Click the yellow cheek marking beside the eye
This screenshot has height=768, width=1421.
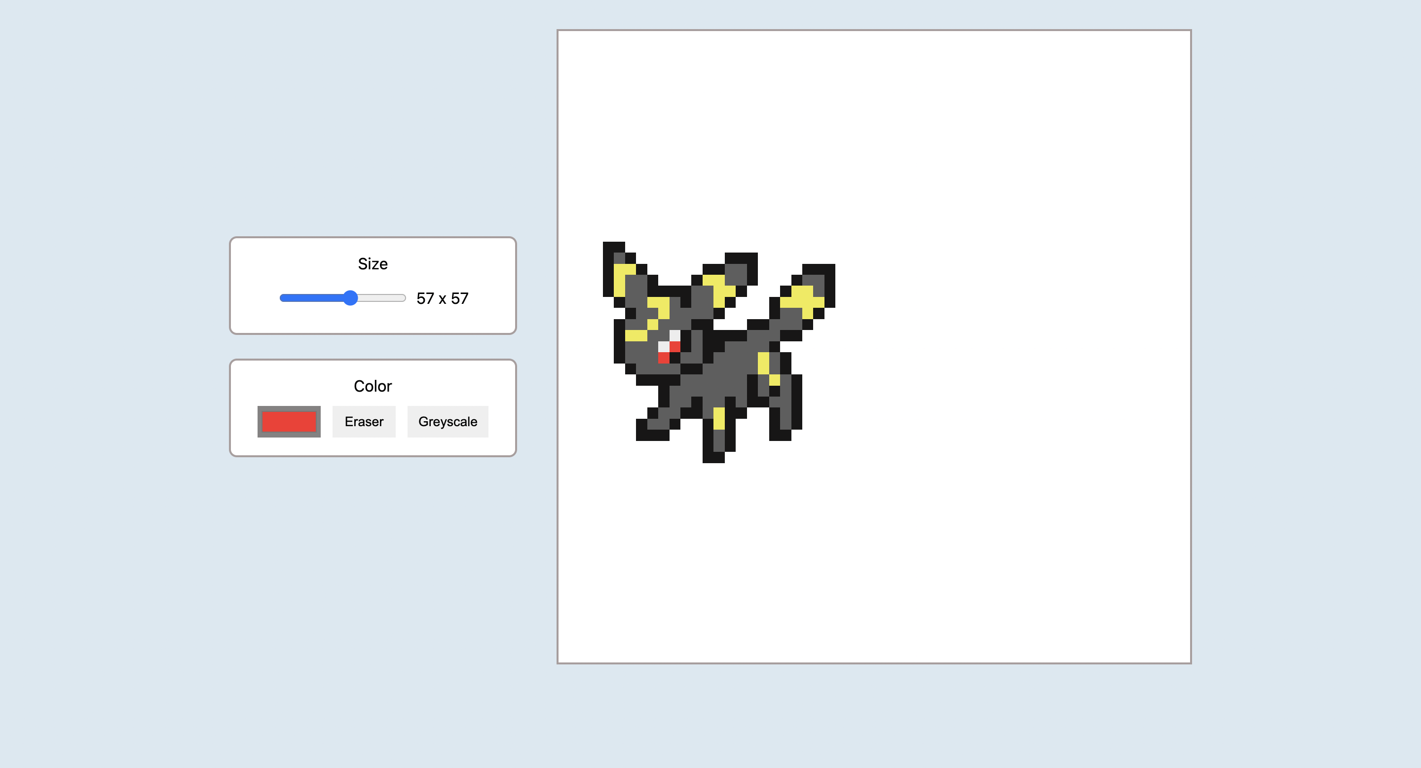[636, 335]
